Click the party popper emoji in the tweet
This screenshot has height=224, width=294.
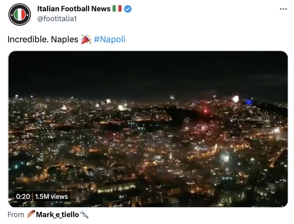pos(86,39)
